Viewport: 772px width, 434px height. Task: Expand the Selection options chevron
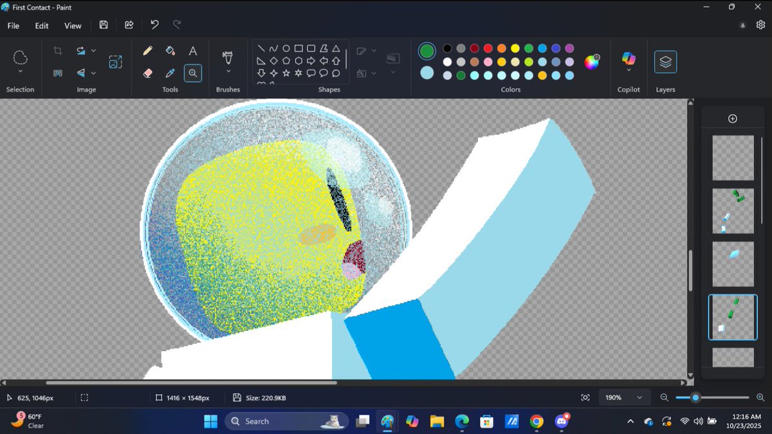tap(20, 71)
